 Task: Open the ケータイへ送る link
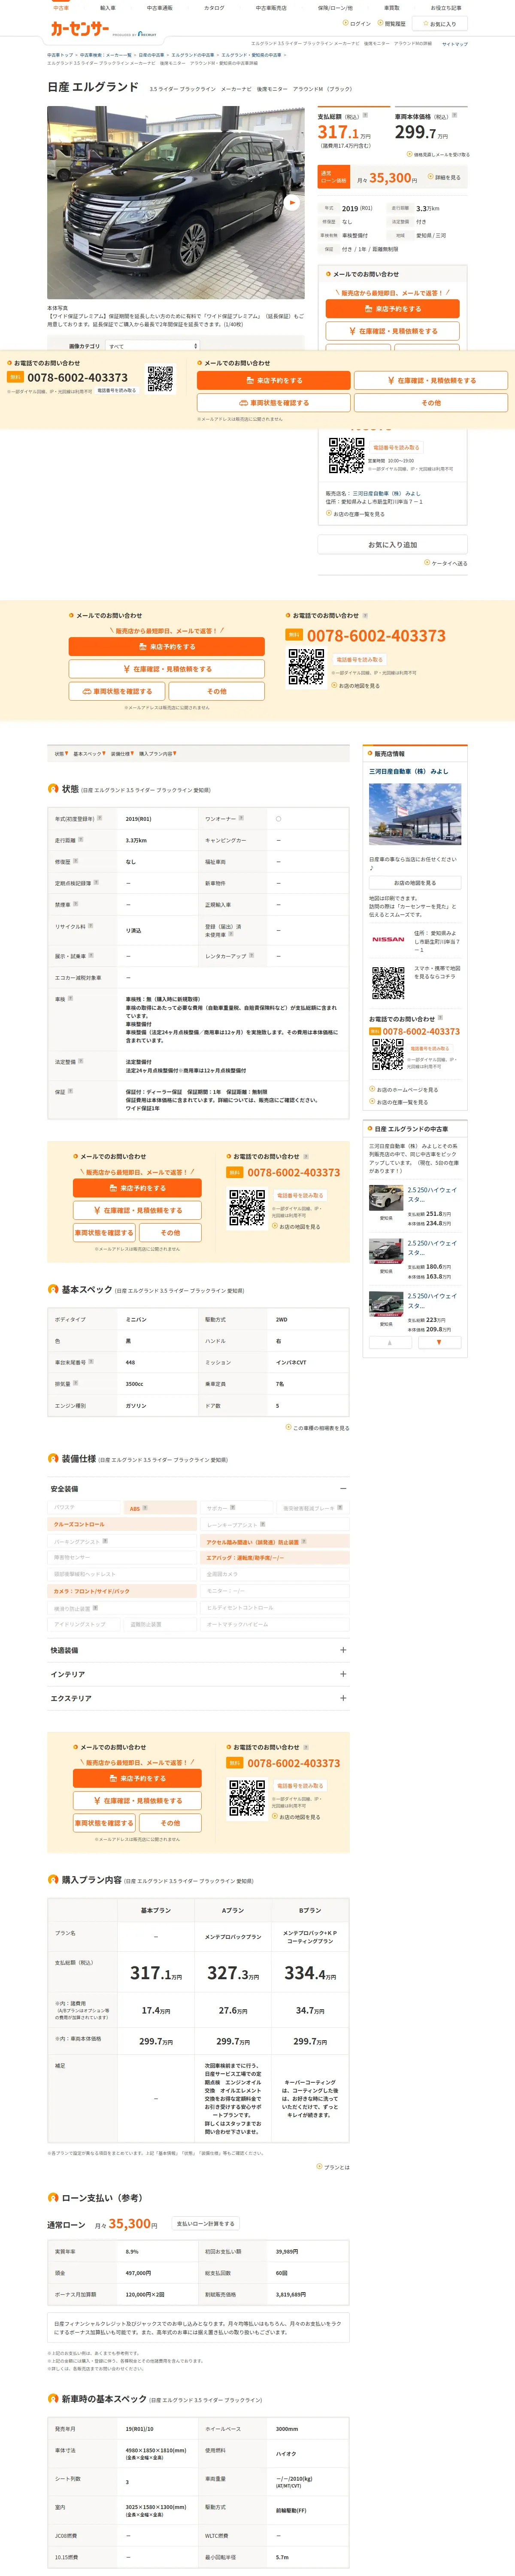coord(446,563)
